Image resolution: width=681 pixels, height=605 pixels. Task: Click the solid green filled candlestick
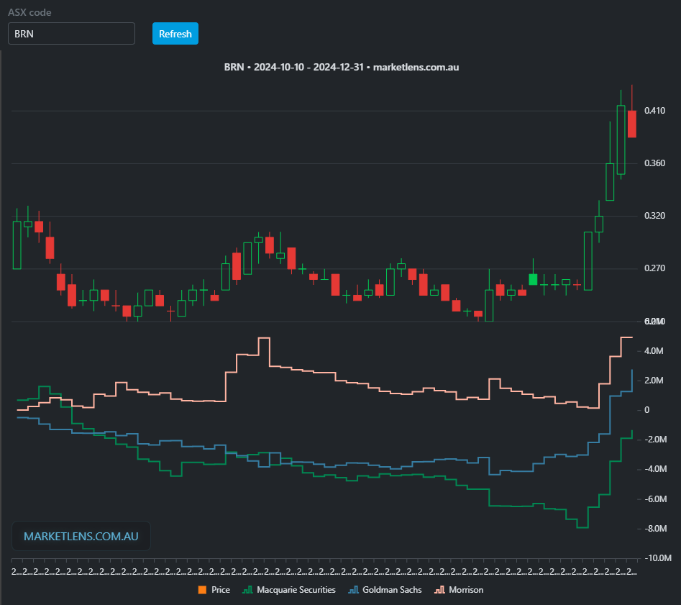pyautogui.click(x=533, y=279)
